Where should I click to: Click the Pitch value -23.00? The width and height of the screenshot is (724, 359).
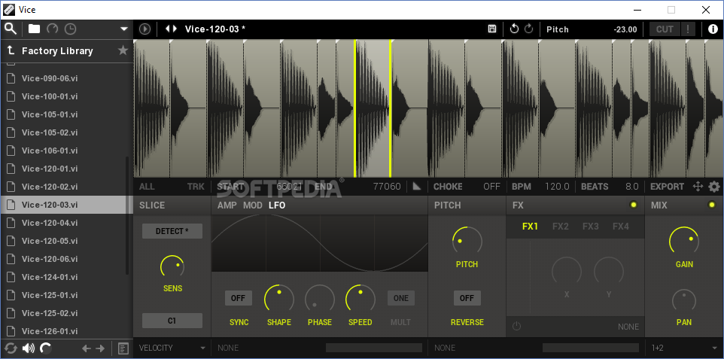click(625, 29)
